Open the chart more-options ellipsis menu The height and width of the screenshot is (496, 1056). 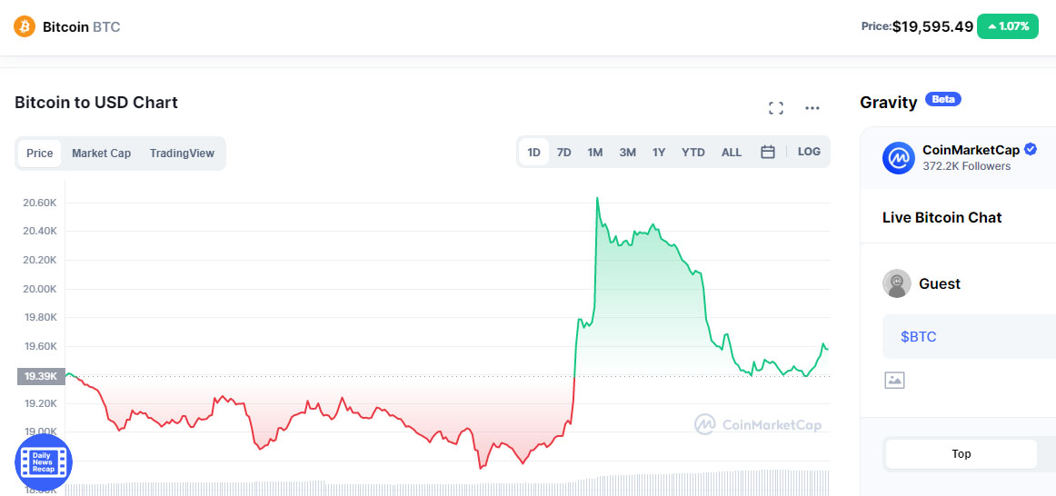(812, 109)
